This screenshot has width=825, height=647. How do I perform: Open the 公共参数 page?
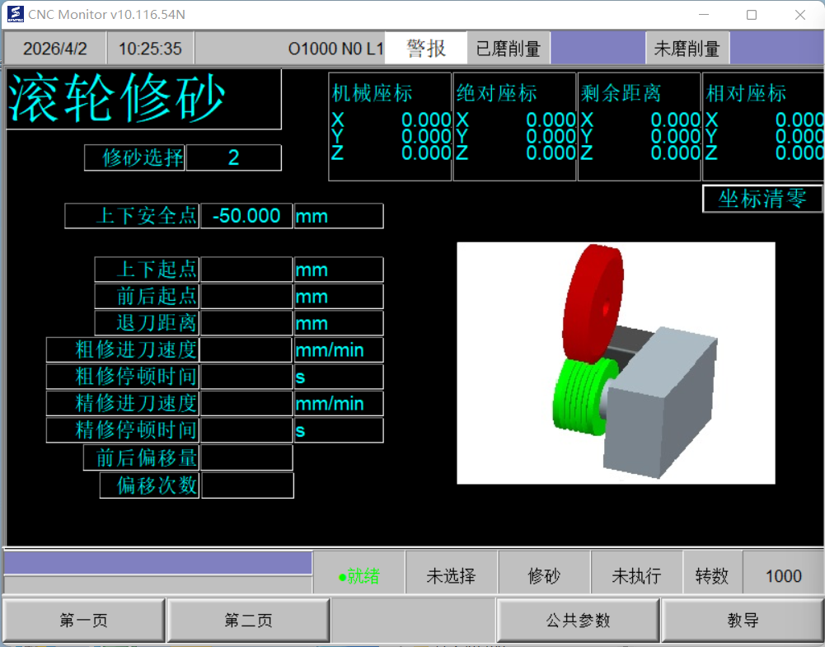coord(578,621)
